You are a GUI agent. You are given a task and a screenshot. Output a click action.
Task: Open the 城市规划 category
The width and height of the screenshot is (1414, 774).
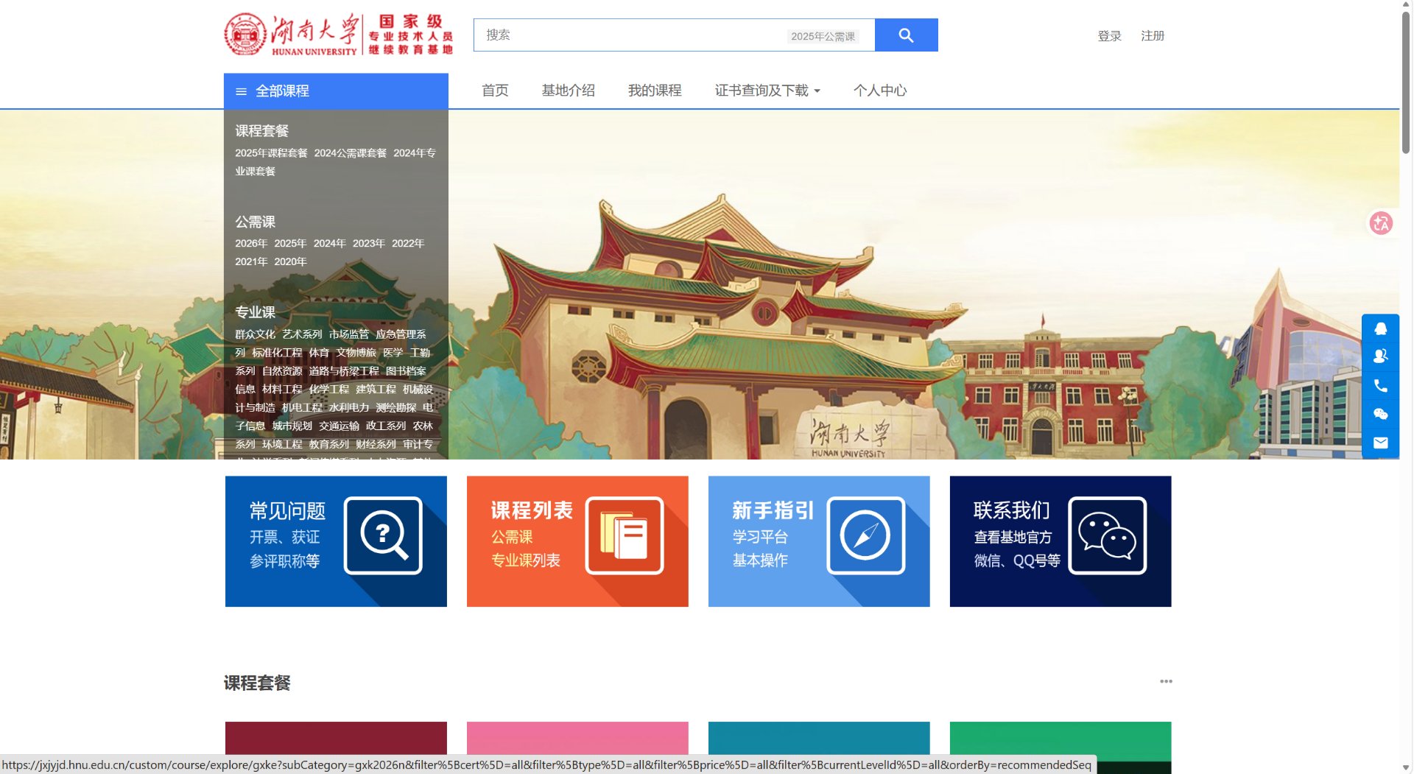[x=292, y=426]
